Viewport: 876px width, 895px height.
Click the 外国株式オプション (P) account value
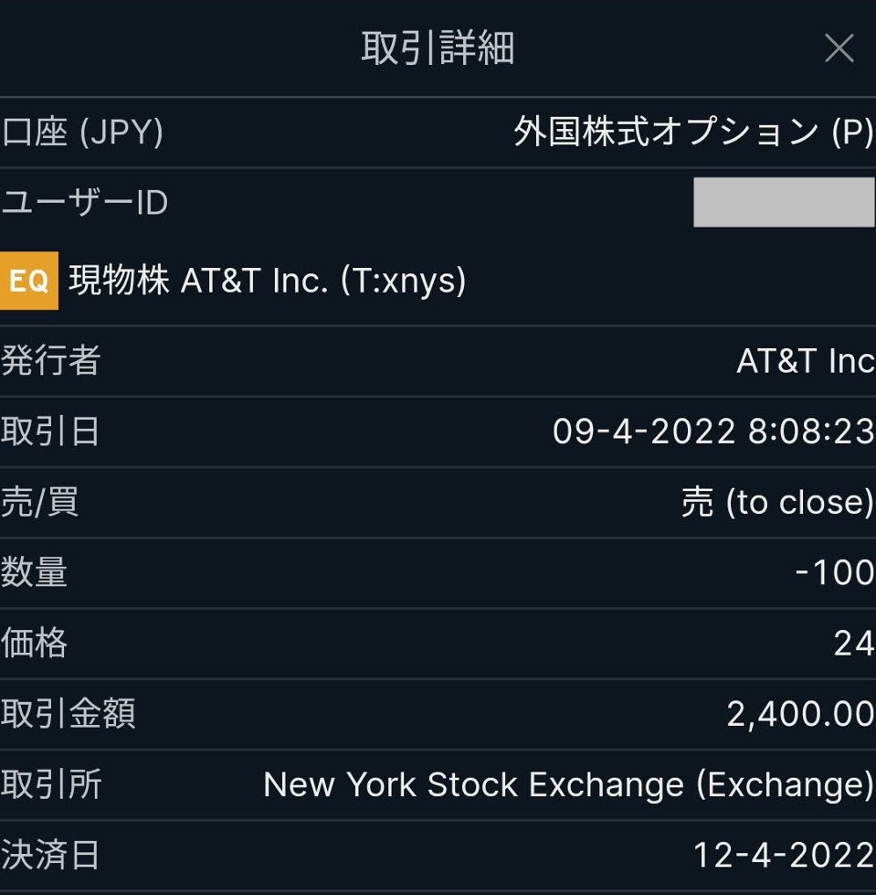click(x=693, y=133)
